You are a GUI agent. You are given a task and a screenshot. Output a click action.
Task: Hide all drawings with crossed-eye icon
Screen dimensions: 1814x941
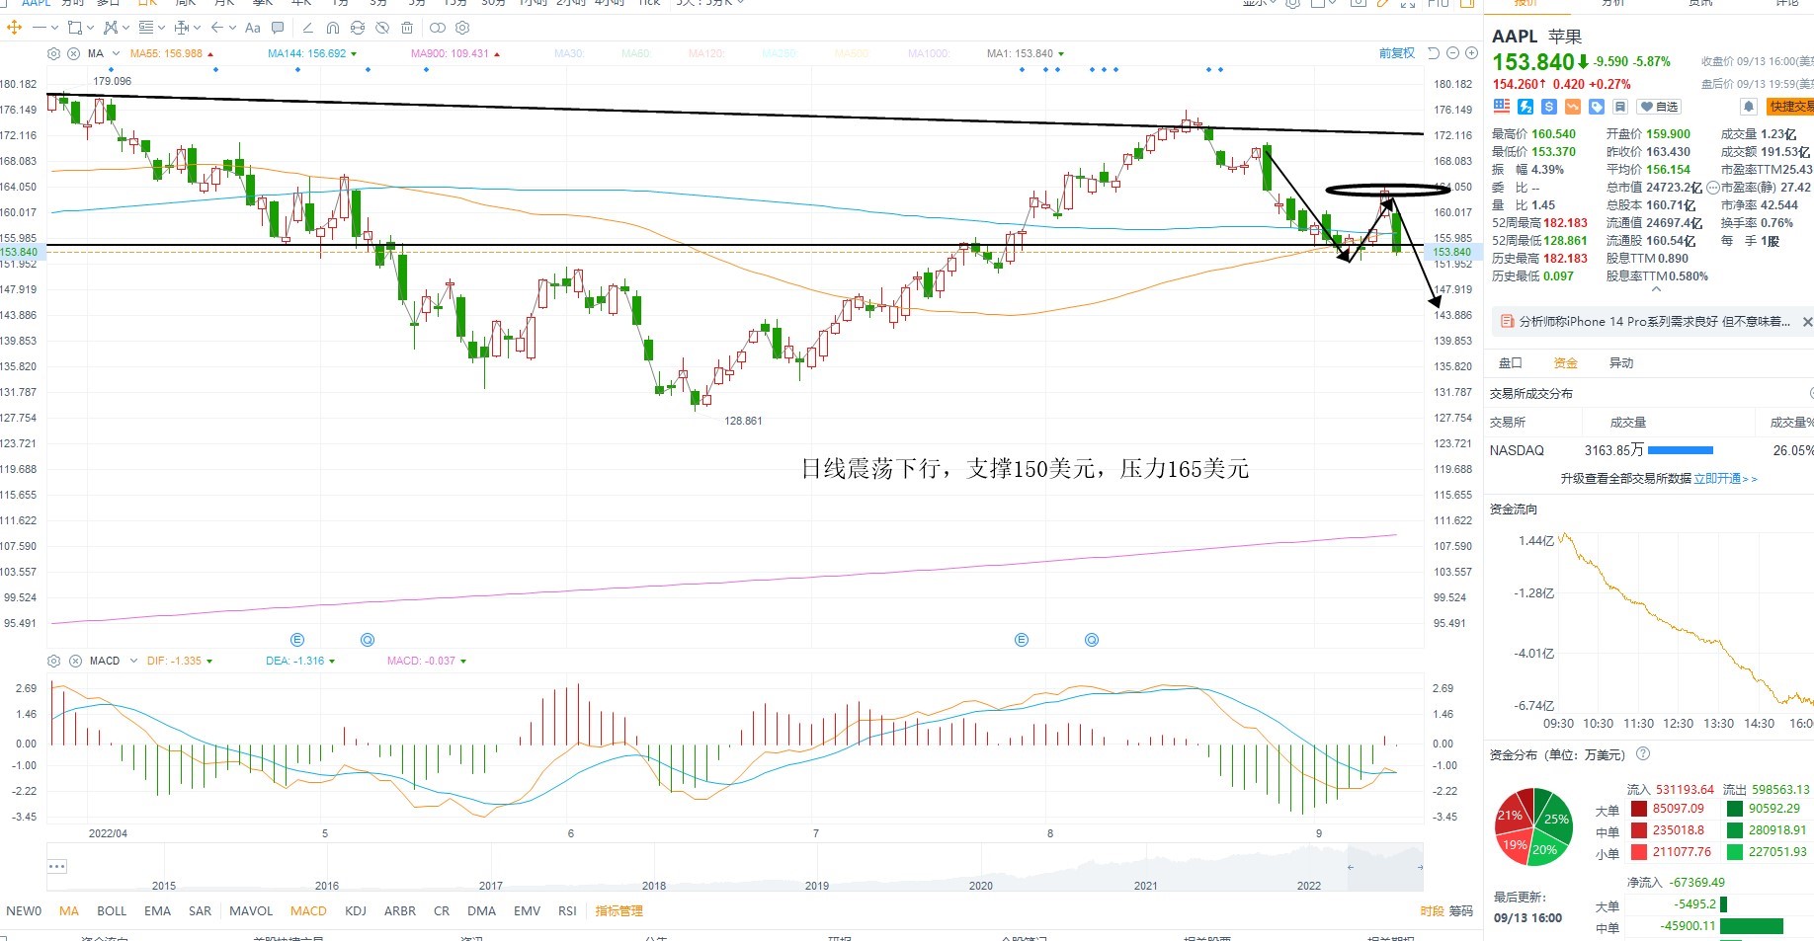tap(382, 28)
